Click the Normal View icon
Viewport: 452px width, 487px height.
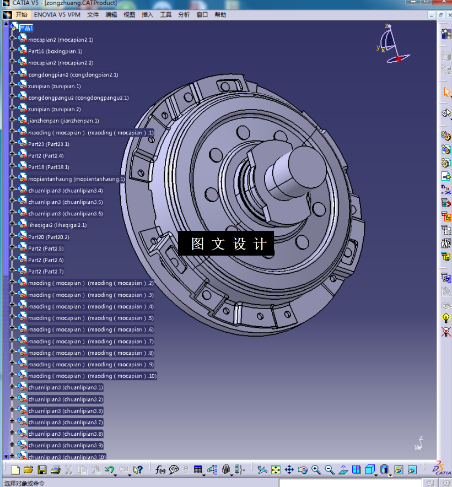(x=343, y=469)
